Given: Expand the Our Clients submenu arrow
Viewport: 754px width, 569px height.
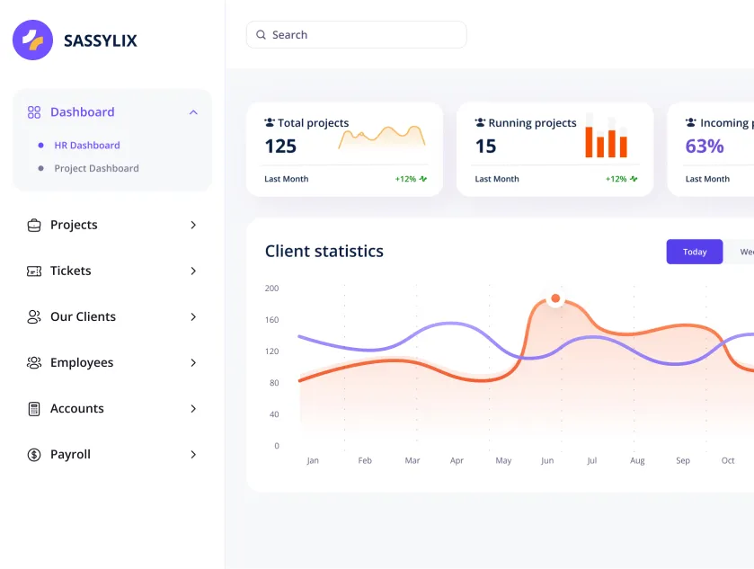Looking at the screenshot, I should [193, 317].
